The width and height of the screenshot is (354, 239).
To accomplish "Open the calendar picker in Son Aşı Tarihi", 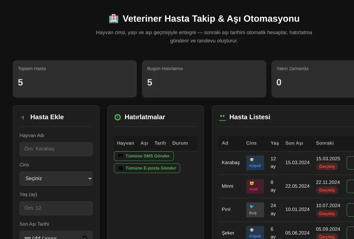I will [85, 238].
